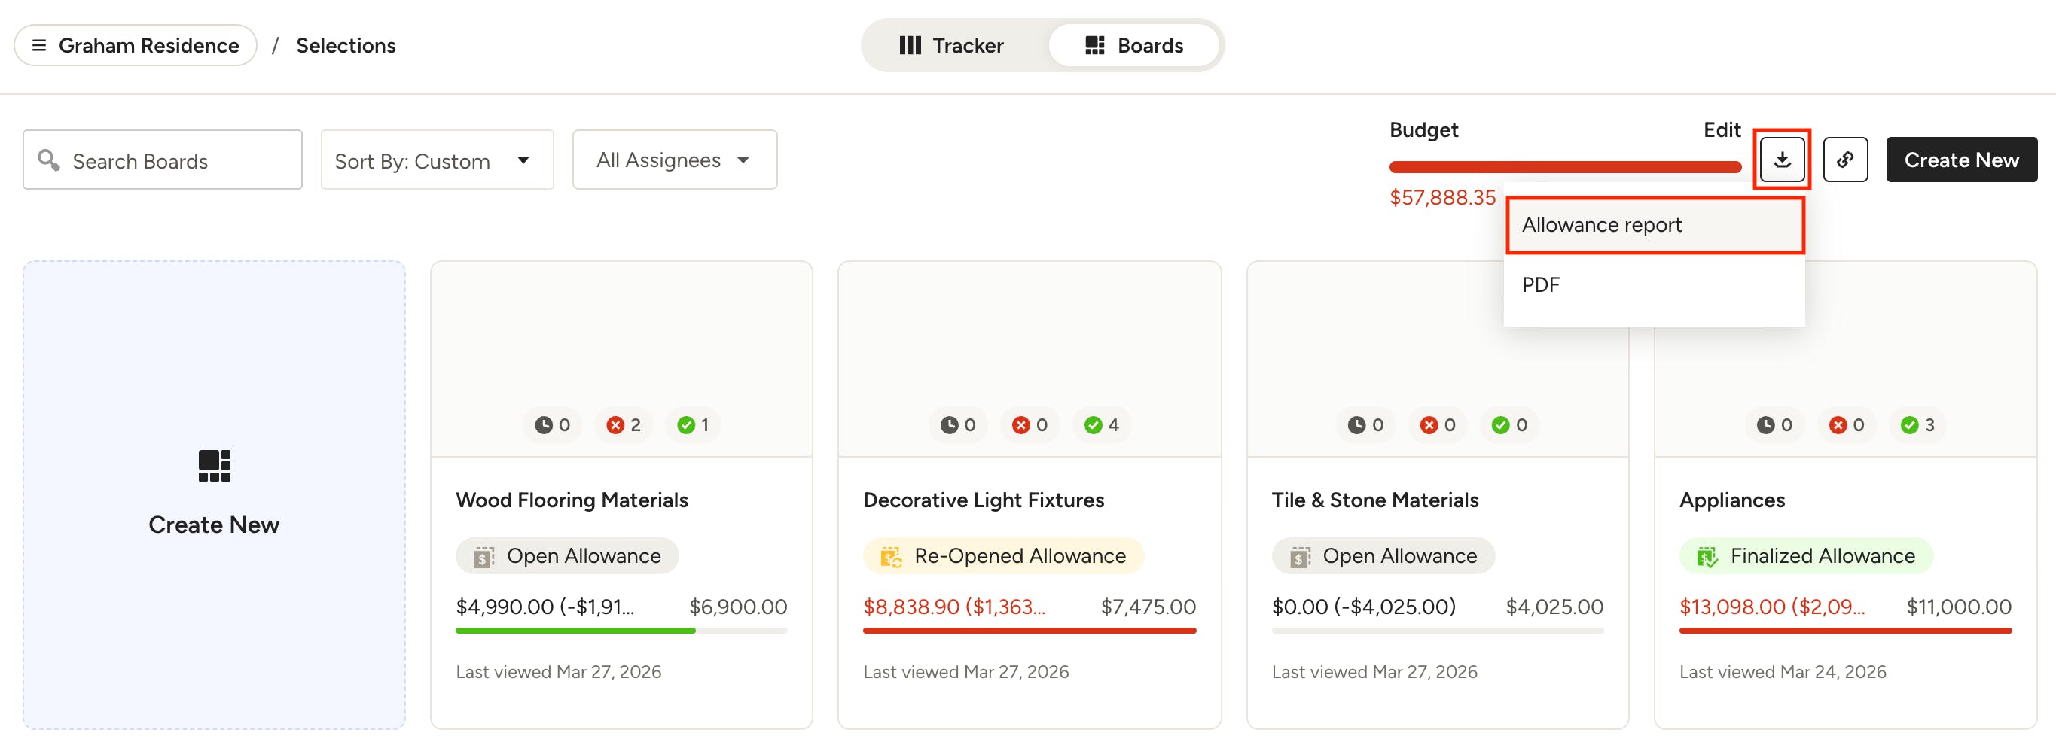Click the black Create New button

tap(1961, 160)
